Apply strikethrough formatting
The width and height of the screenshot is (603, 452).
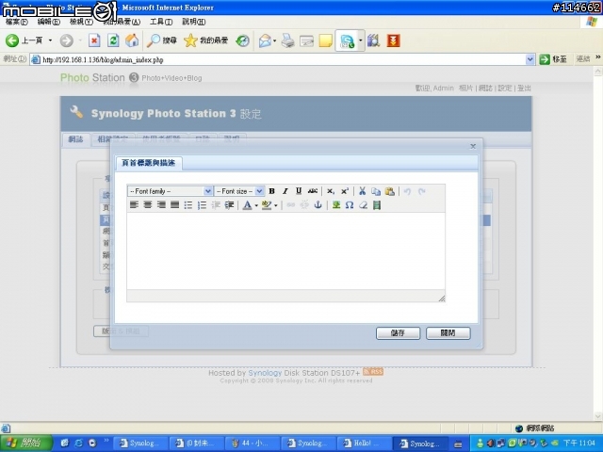(x=313, y=191)
